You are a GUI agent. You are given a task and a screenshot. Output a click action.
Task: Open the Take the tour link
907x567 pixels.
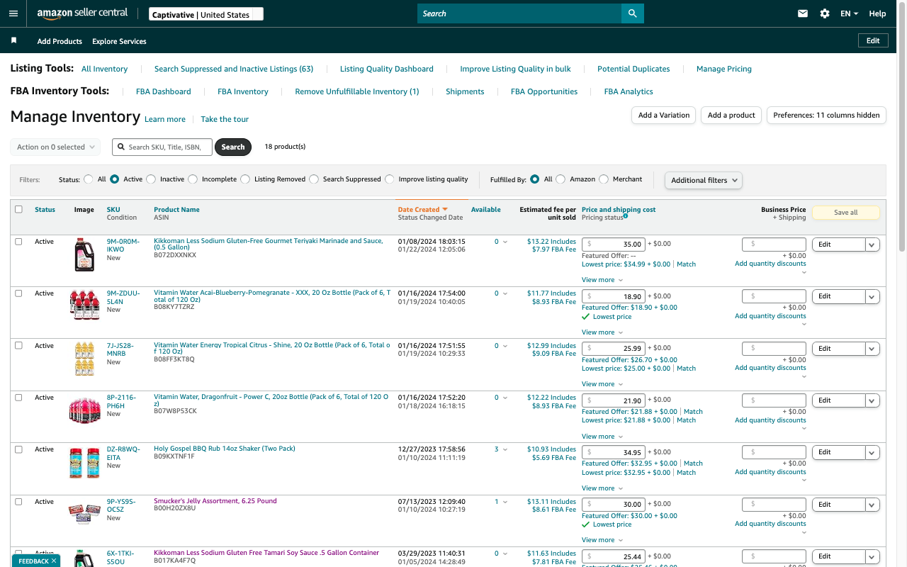click(x=225, y=119)
